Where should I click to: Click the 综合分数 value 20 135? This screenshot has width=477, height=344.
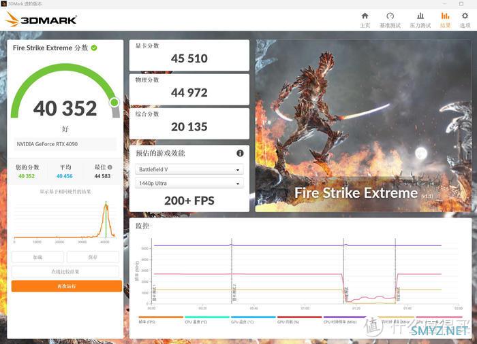189,127
